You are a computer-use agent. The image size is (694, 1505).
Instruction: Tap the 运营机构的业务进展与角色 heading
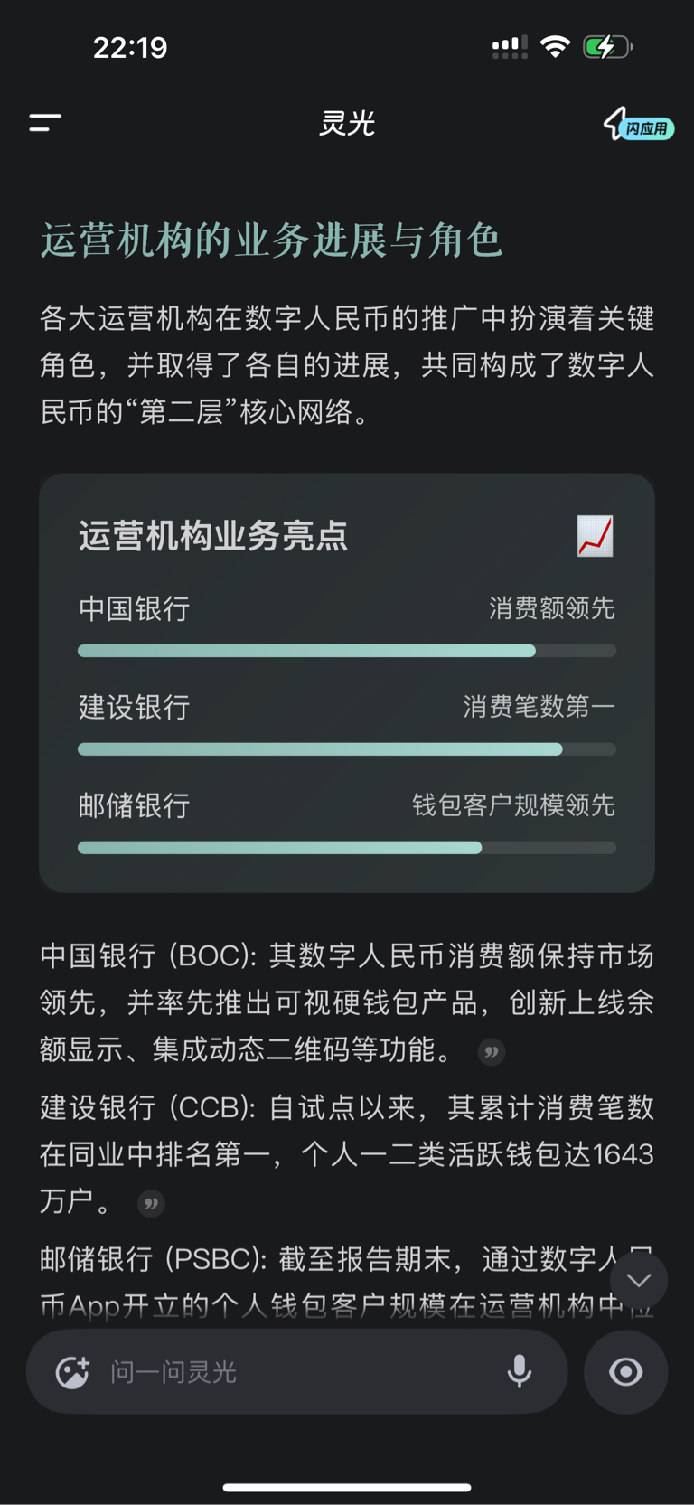pyautogui.click(x=271, y=240)
